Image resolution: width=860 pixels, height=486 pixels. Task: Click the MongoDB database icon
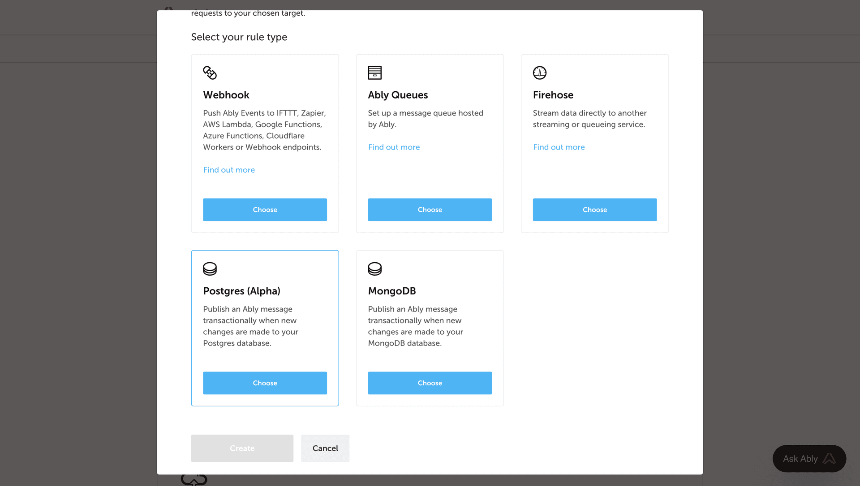[x=374, y=269]
